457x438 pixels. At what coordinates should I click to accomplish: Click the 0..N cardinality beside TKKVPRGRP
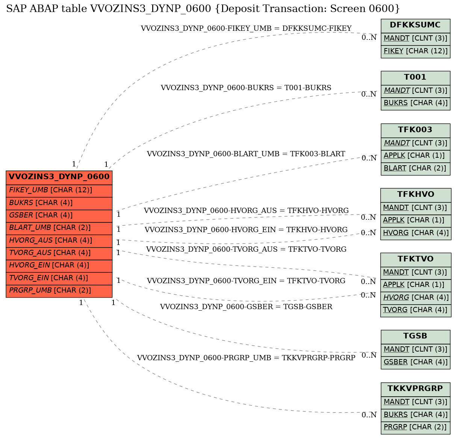point(369,415)
